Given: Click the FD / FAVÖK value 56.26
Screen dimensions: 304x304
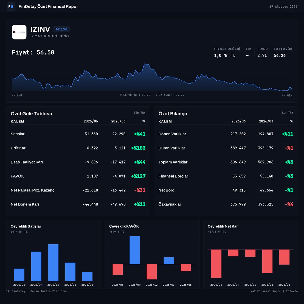Looking at the screenshot, I should coord(280,55).
